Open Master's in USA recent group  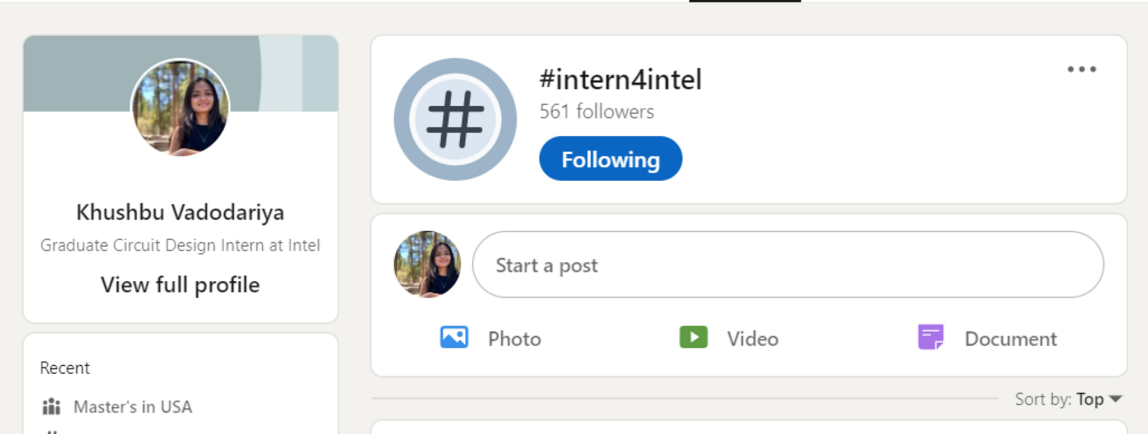(x=133, y=407)
